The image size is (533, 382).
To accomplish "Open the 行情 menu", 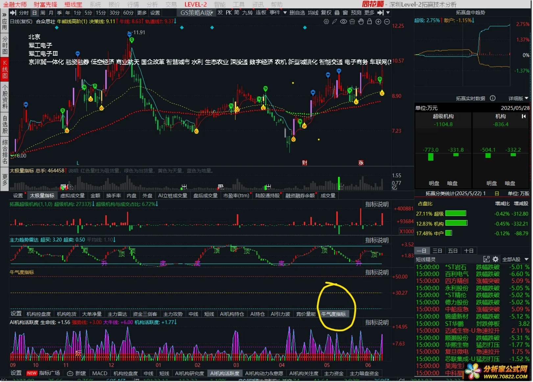I will 133,4.
